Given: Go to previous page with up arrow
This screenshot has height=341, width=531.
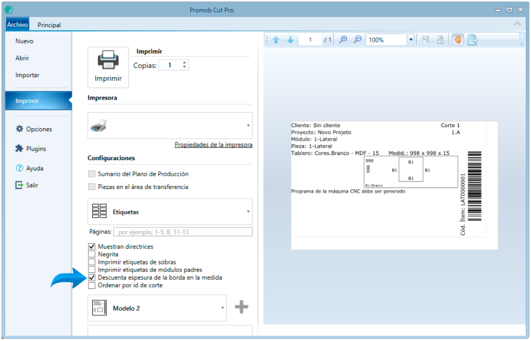Looking at the screenshot, I should click(x=276, y=39).
